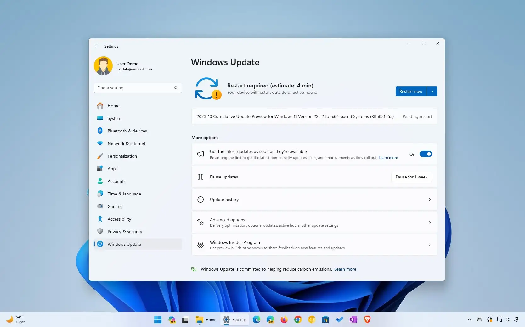The height and width of the screenshot is (327, 525).
Task: Click the Windows Update tray notification icon
Action: 489,319
